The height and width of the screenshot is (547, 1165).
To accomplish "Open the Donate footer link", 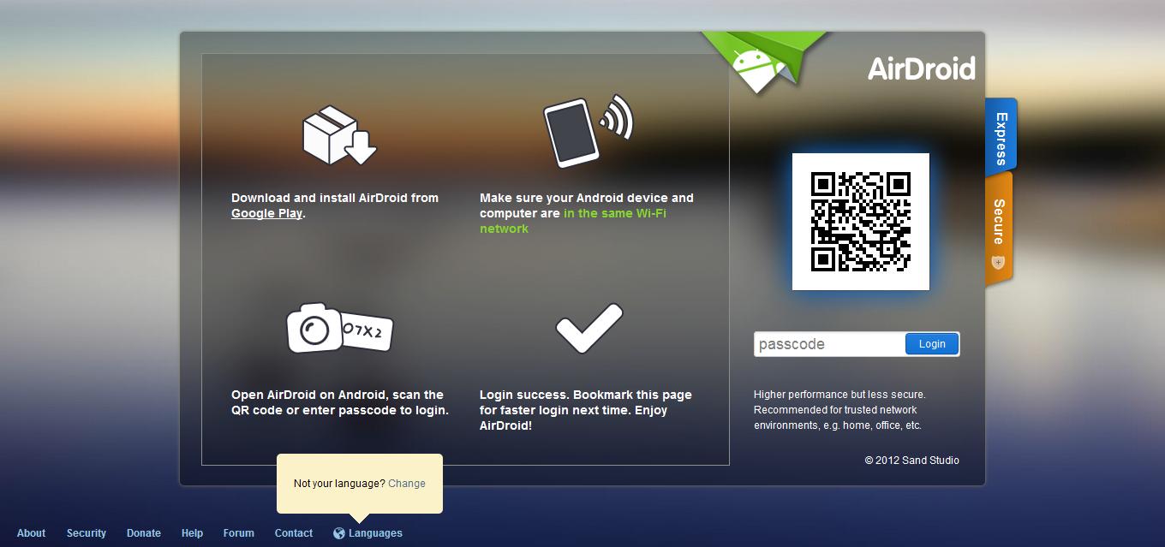I will (144, 533).
